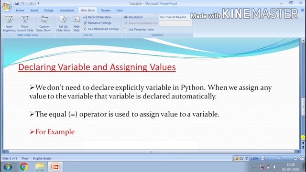Click right arrow of horizontal scrollbar
Viewport: 306px width, 172px height.
point(298,152)
